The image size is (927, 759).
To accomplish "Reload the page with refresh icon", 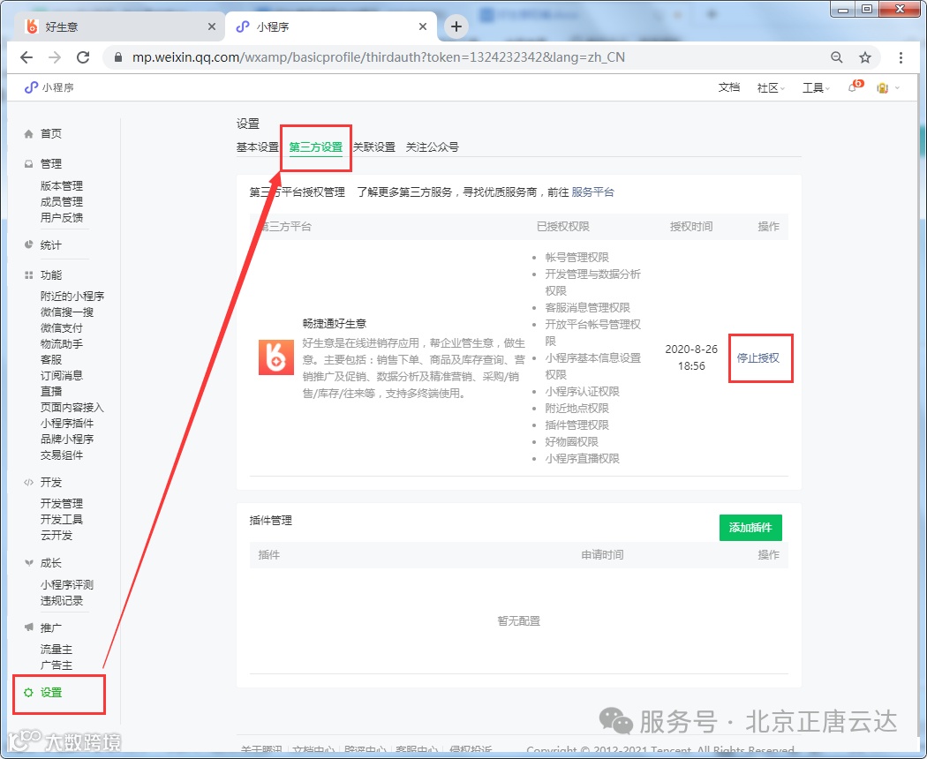I will 83,57.
